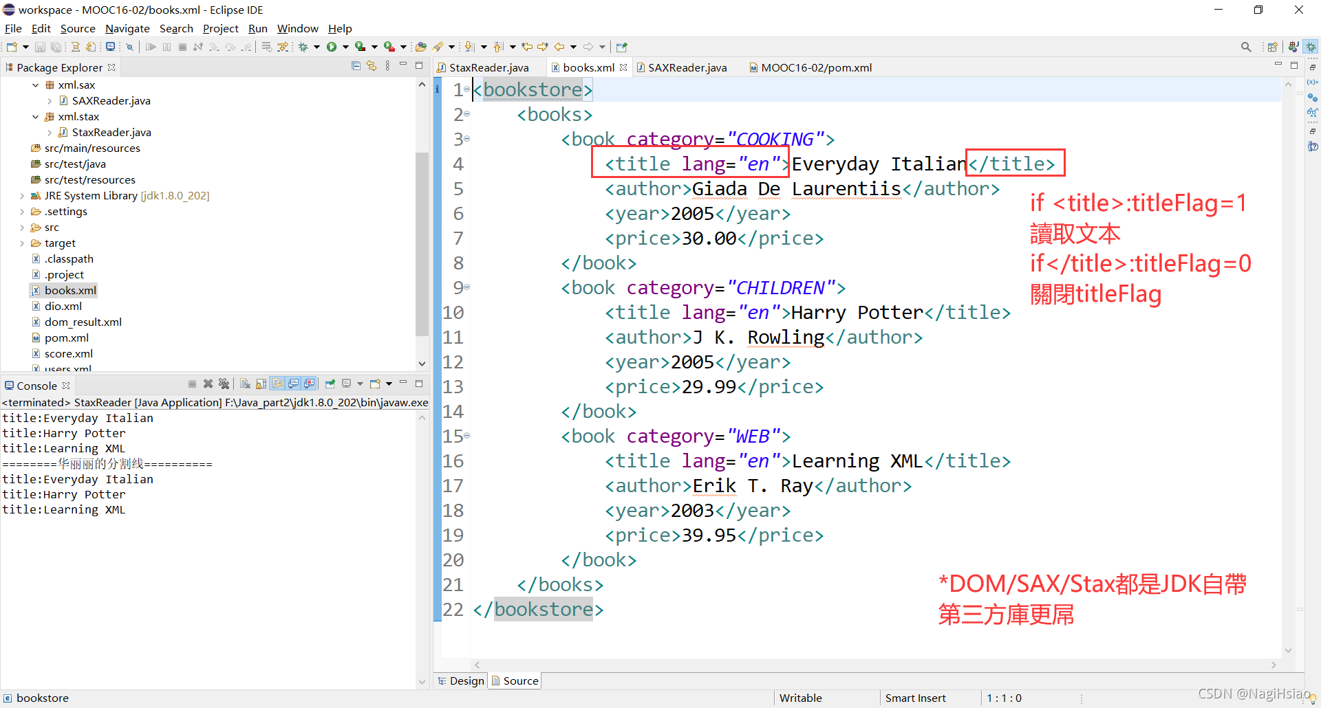Minimize the Package Explorer panel
Screen dimensions: 1321x708
[x=403, y=65]
